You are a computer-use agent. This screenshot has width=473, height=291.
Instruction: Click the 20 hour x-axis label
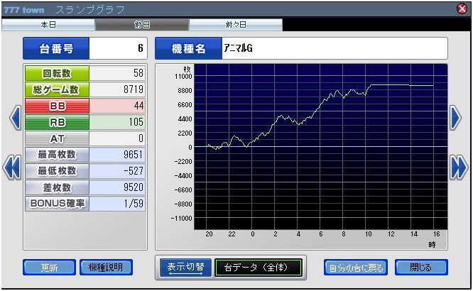tap(209, 234)
